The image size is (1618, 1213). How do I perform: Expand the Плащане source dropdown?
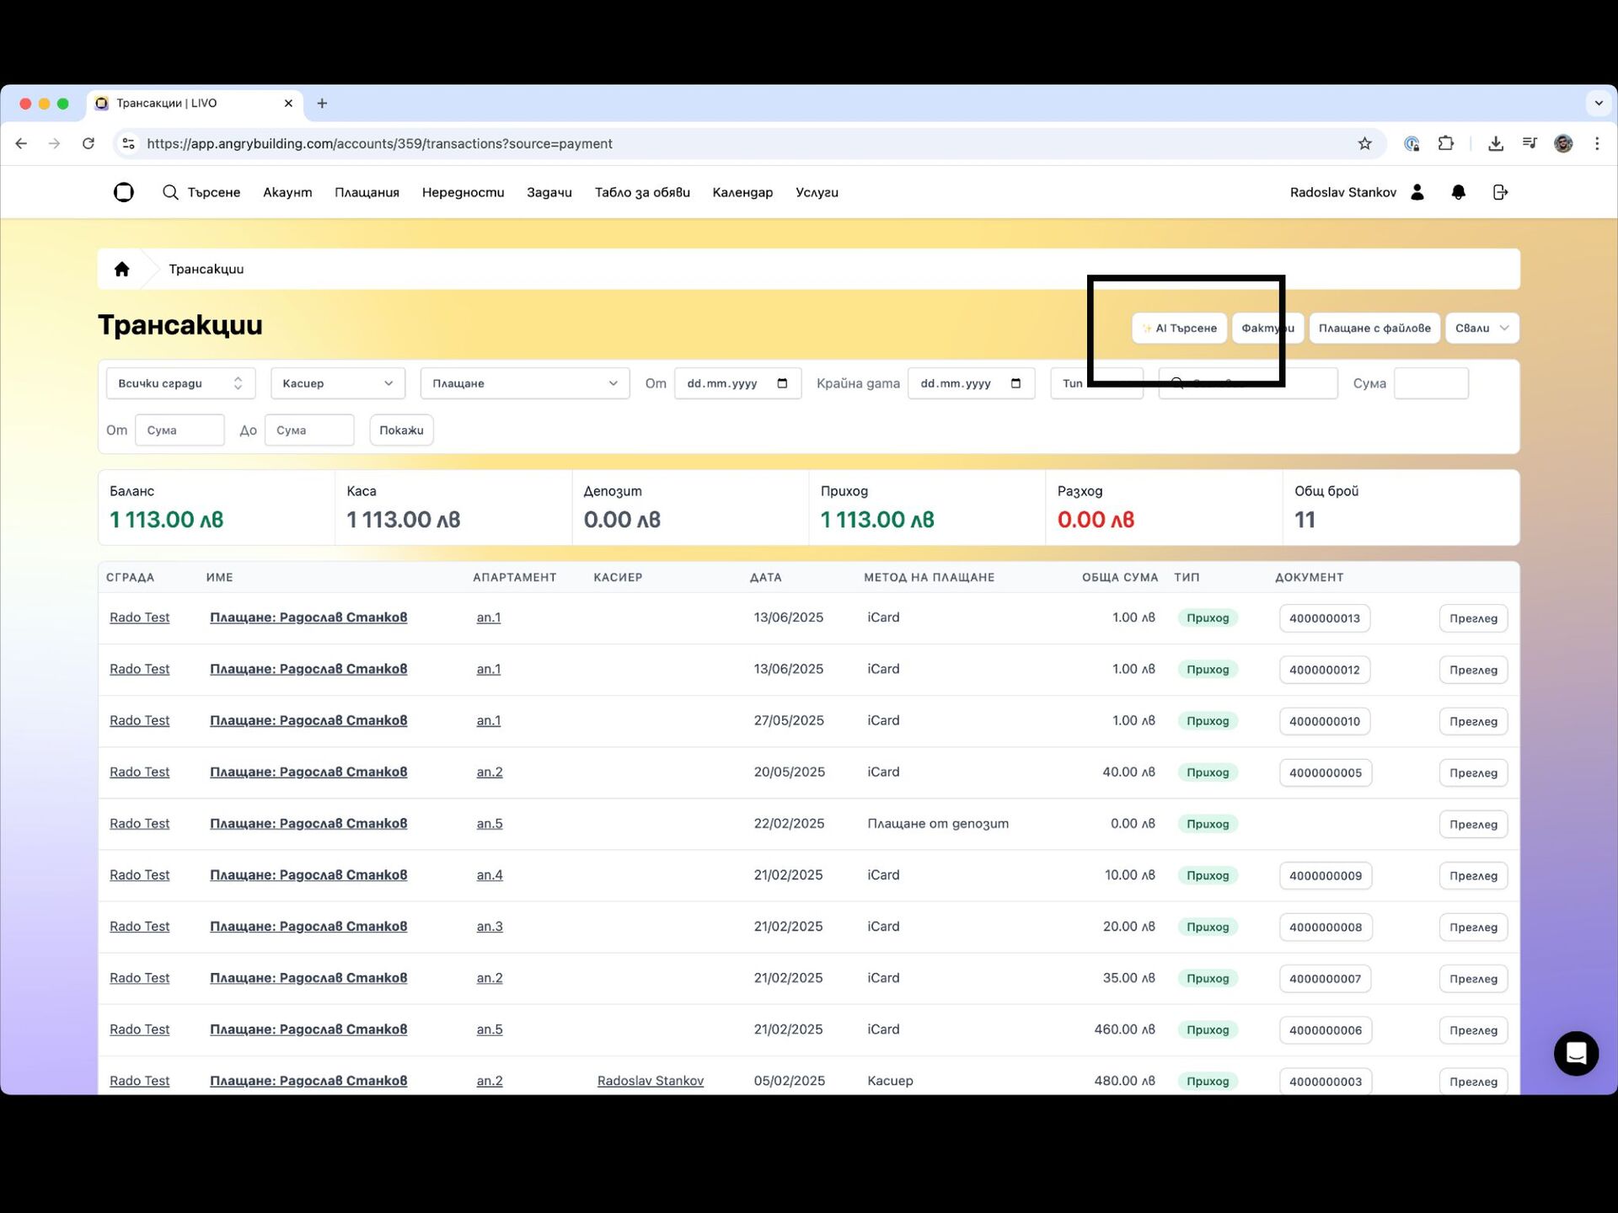pyautogui.click(x=524, y=383)
